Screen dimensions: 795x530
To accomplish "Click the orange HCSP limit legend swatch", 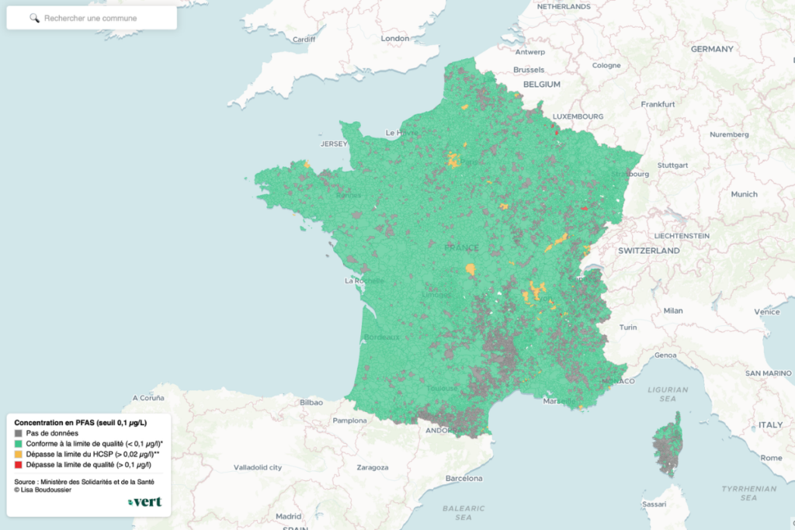I will [x=19, y=455].
